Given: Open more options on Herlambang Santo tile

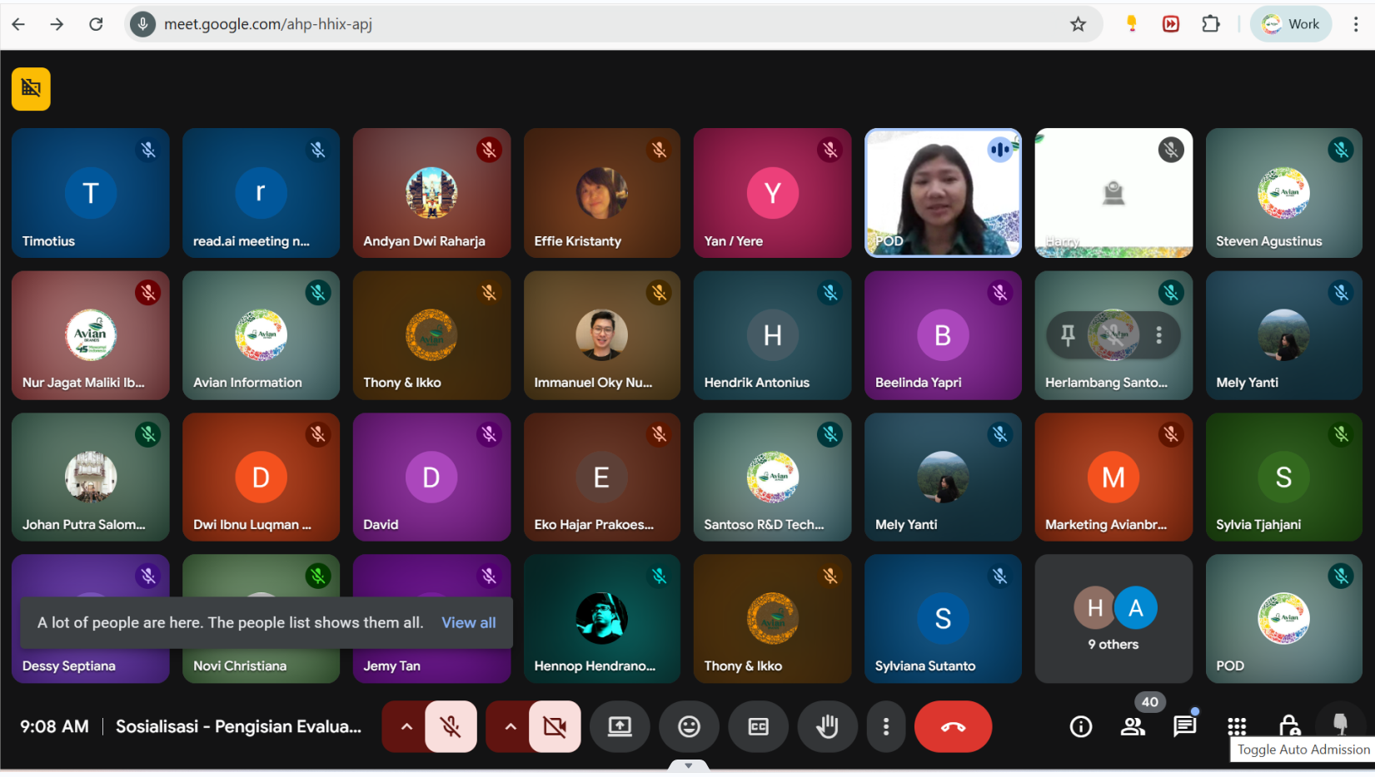Looking at the screenshot, I should coord(1158,335).
